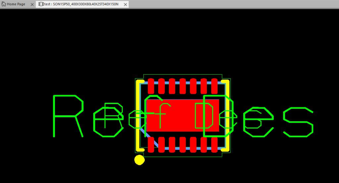Pick the middle pad of the top row
The width and height of the screenshot is (339, 183).
tap(183, 86)
